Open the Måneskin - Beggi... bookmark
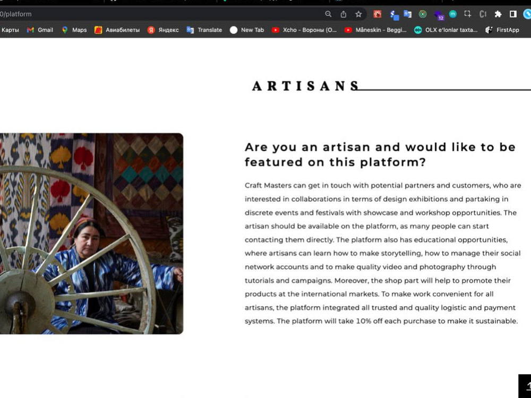This screenshot has height=398, width=531. click(375, 30)
